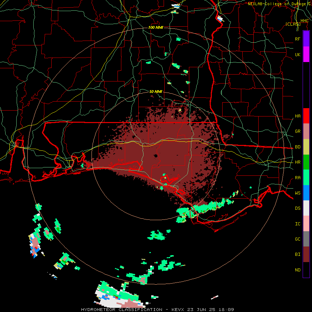
Task: Click the 50 NMI range ring label
Action: coord(156,92)
